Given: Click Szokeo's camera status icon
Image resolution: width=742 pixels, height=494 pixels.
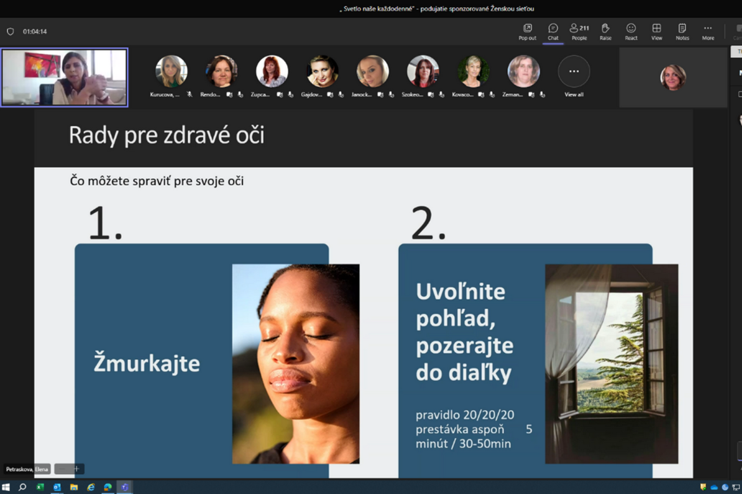Looking at the screenshot, I should click(431, 94).
